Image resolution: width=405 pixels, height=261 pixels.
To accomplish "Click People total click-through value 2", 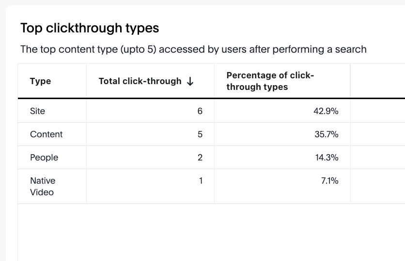I will 200,158.
